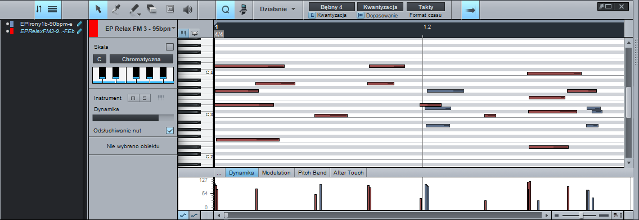Image resolution: width=639 pixels, height=220 pixels.
Task: Click the track list lines icon
Action: point(52,9)
